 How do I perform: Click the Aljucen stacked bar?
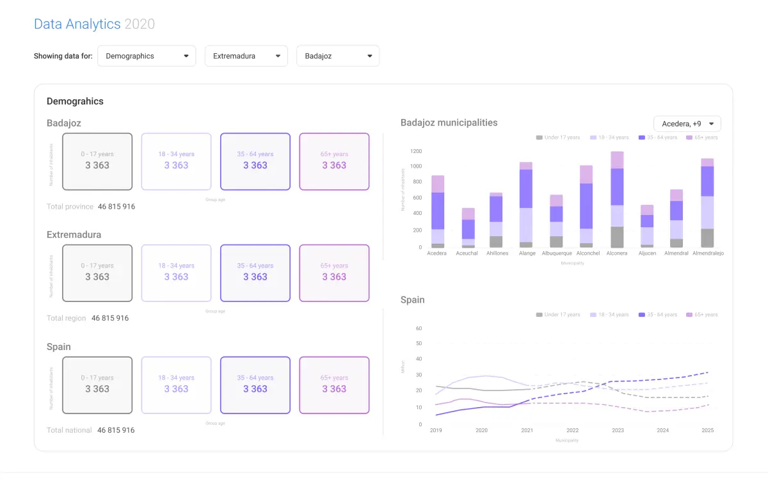(647, 227)
